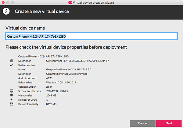The image size is (183, 128).
Task: Click the Release date value text
Action: (61, 82)
